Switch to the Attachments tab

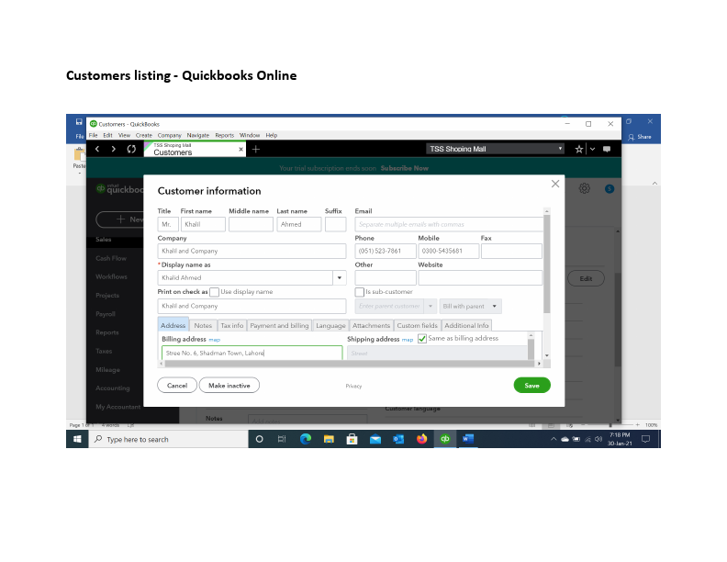[371, 325]
